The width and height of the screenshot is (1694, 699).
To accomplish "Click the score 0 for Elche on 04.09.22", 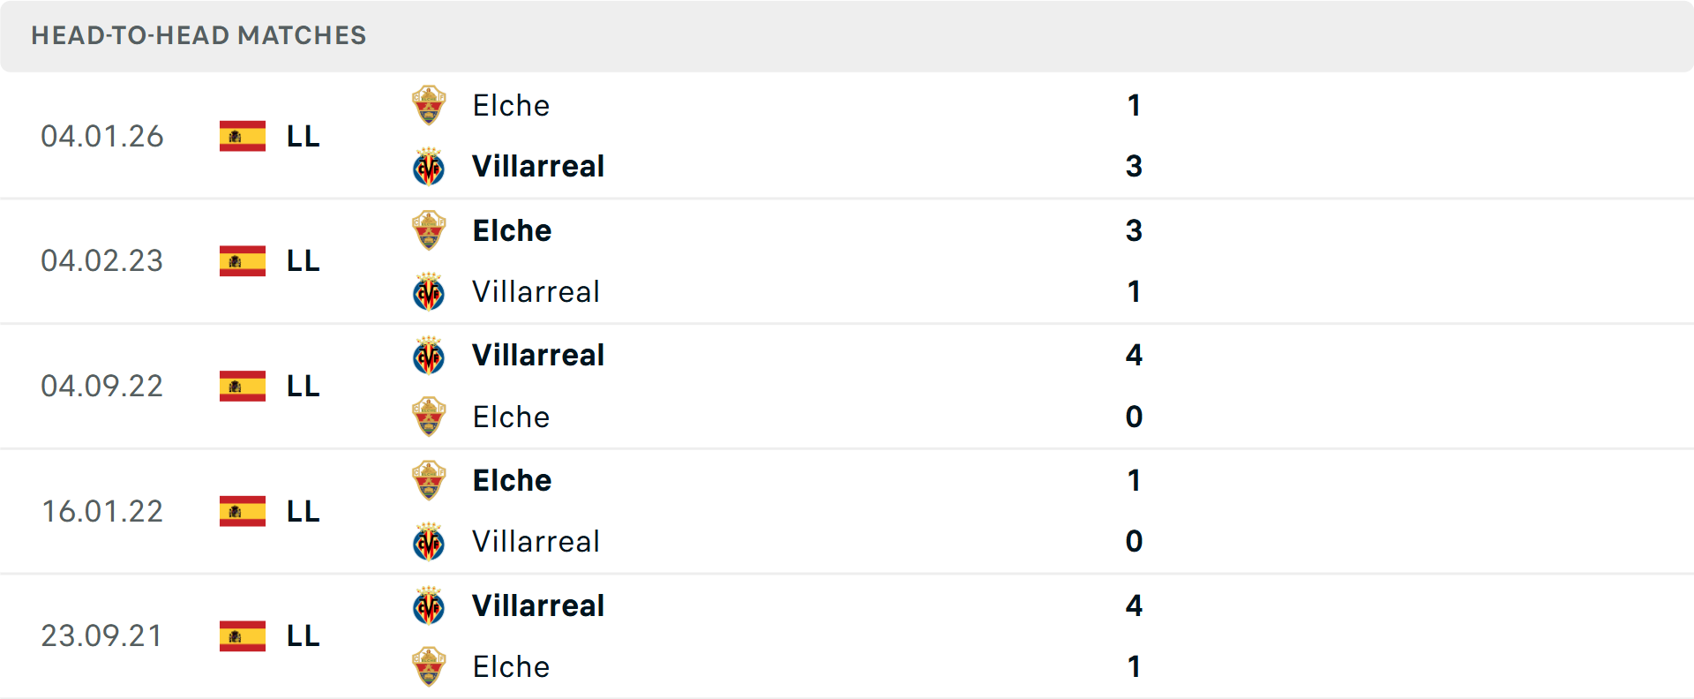I will (x=1134, y=417).
